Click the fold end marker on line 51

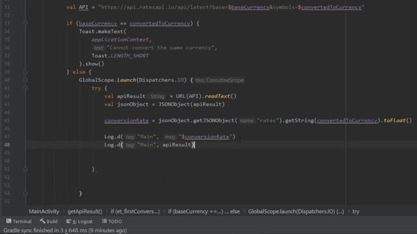[x=25, y=169]
